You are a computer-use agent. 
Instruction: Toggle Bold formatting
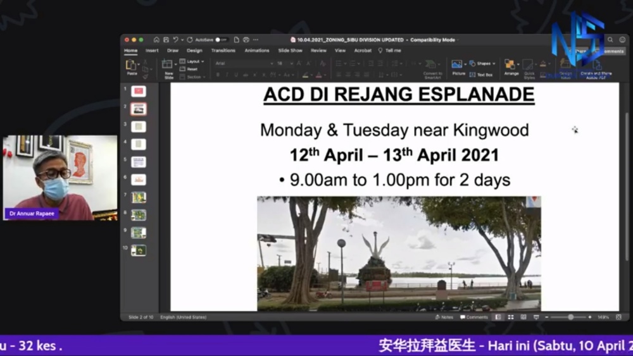point(218,75)
